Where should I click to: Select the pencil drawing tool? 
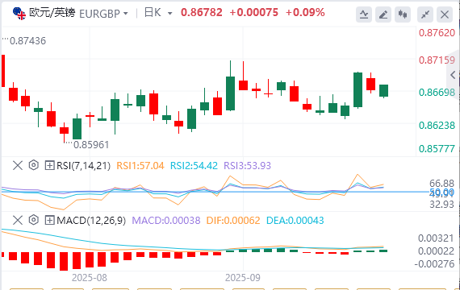point(383,14)
